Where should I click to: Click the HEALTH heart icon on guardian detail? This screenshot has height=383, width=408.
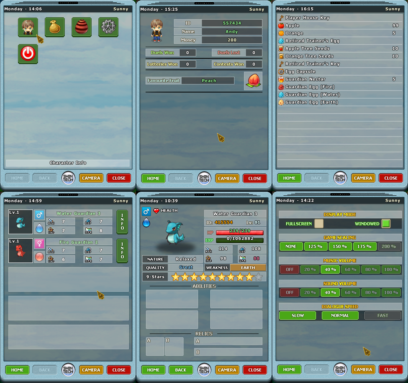[x=156, y=211]
